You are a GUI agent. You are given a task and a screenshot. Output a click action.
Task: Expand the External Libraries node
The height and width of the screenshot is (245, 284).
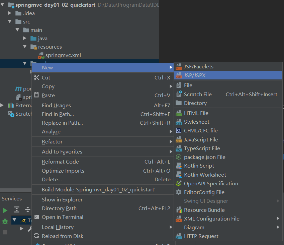[2, 105]
